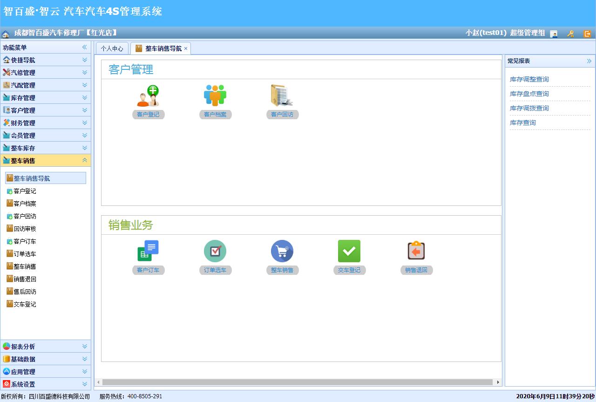
Task: Expand the 系统设置 menu section
Action: 85,384
